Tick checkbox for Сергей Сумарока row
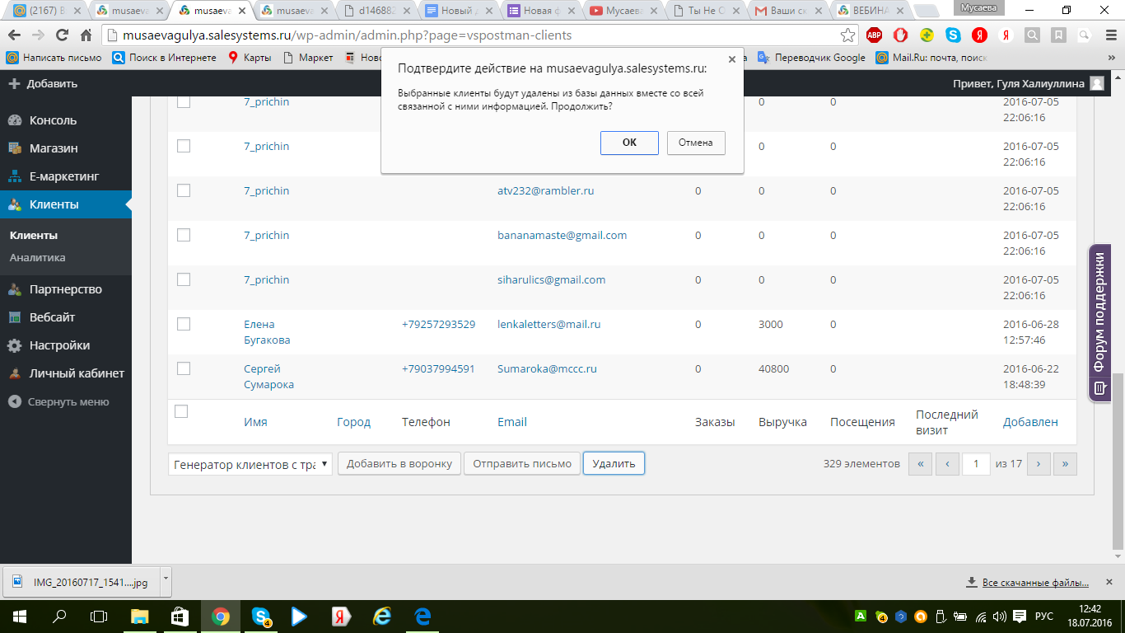This screenshot has width=1125, height=633. [x=184, y=368]
